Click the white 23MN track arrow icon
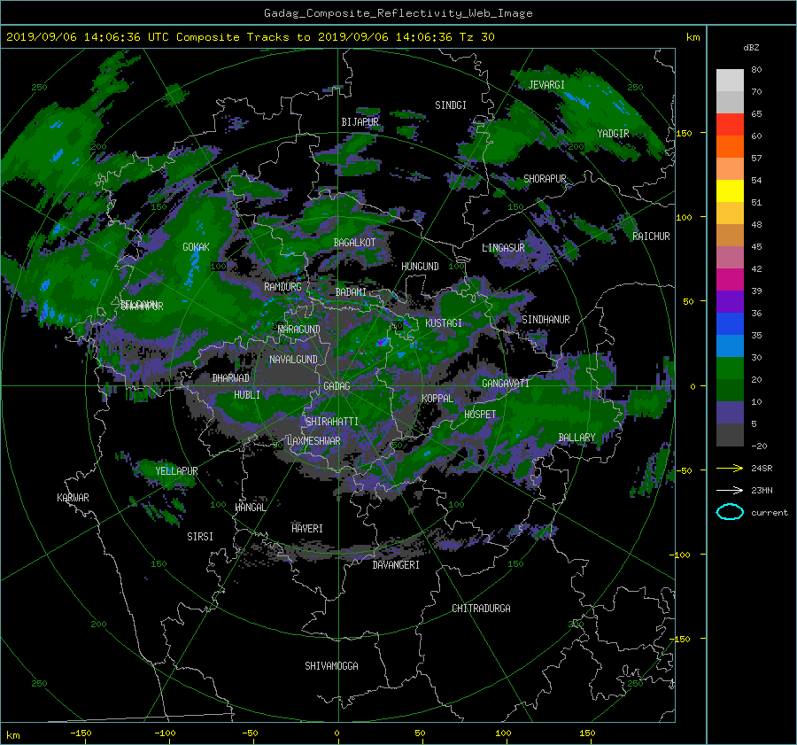The height and width of the screenshot is (745, 797). coord(730,490)
